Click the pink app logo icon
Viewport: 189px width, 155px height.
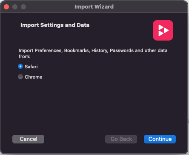163,30
